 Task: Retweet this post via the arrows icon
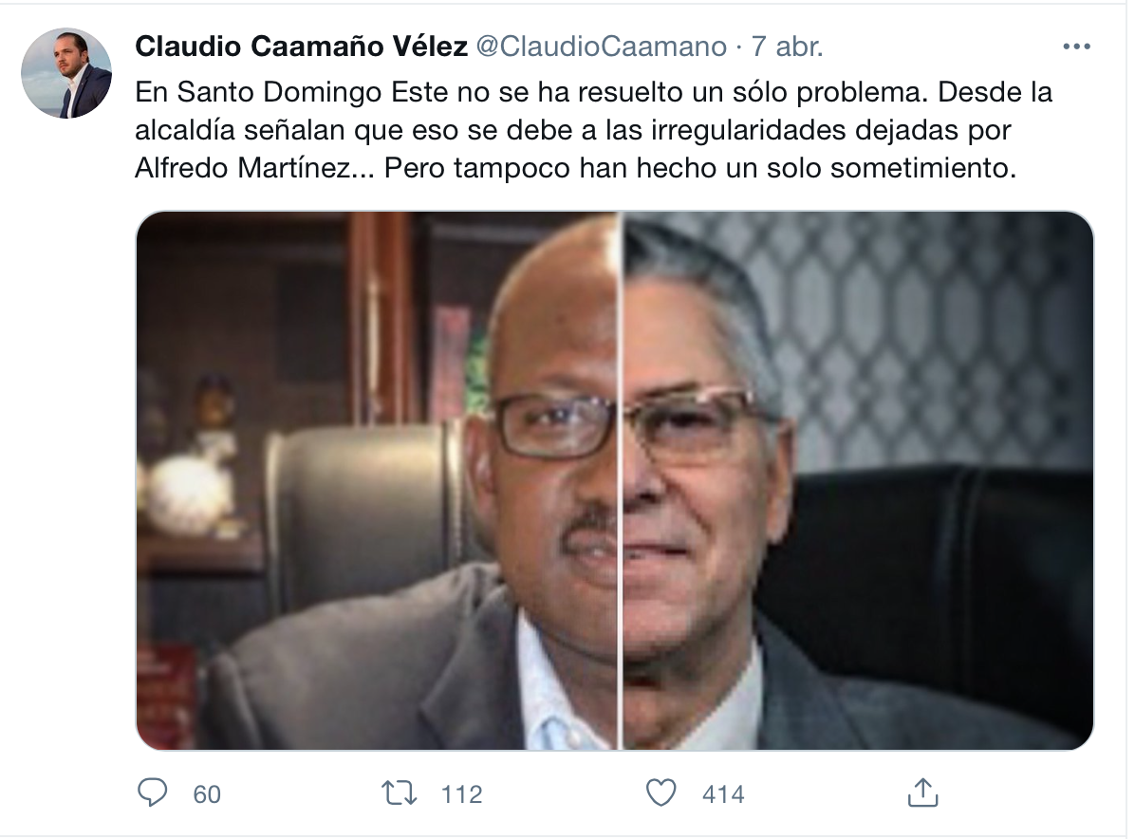pyautogui.click(x=400, y=793)
